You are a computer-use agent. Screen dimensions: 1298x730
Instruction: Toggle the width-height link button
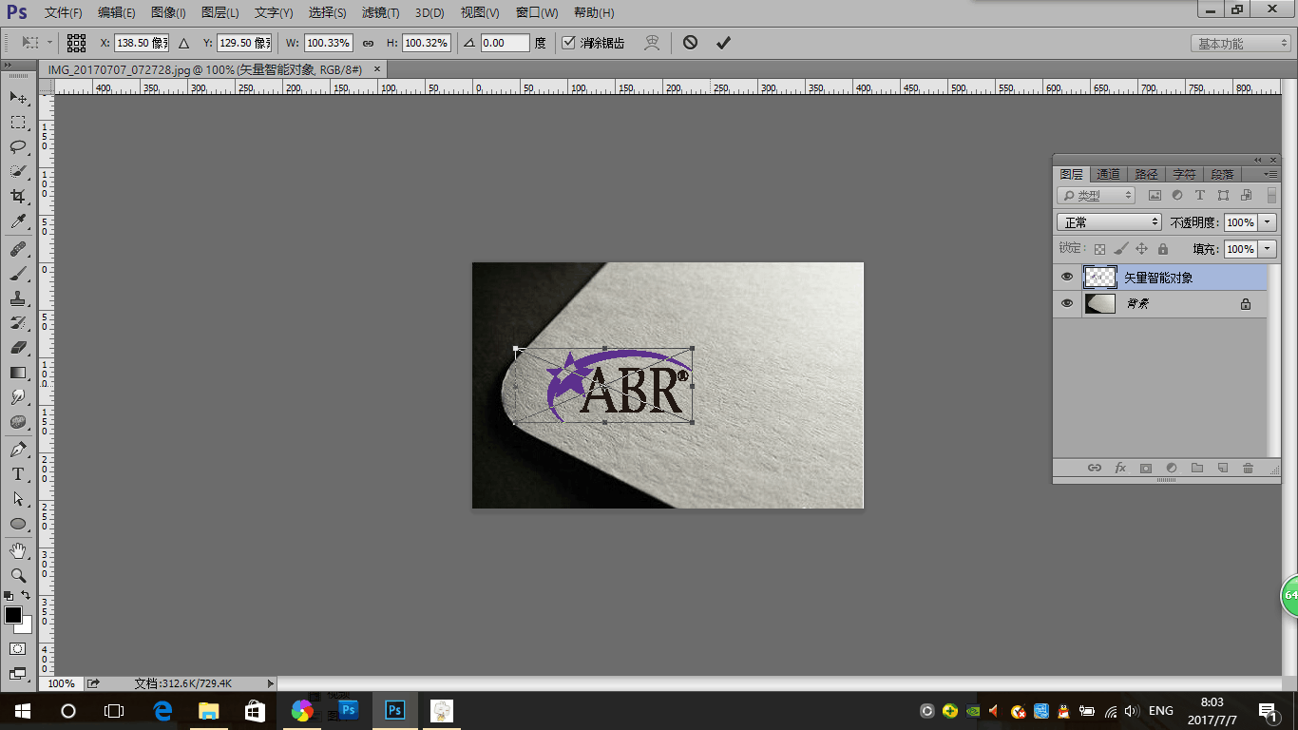pos(369,44)
